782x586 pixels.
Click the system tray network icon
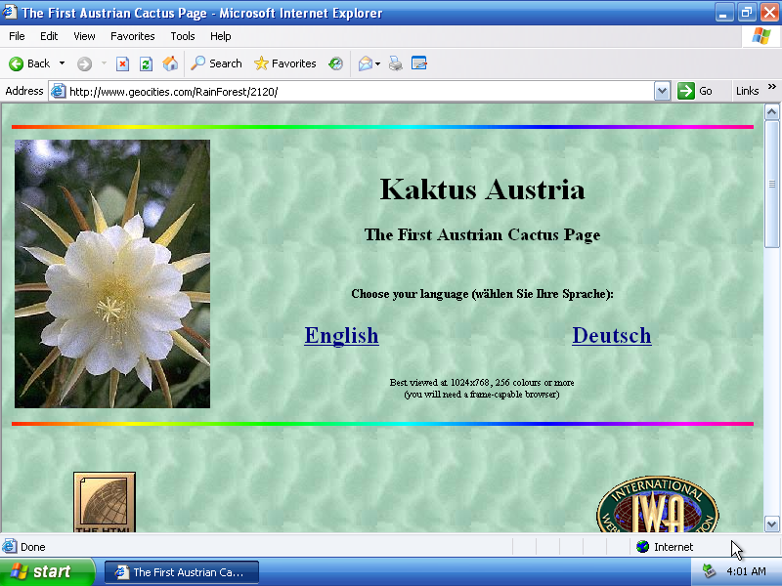(x=709, y=571)
